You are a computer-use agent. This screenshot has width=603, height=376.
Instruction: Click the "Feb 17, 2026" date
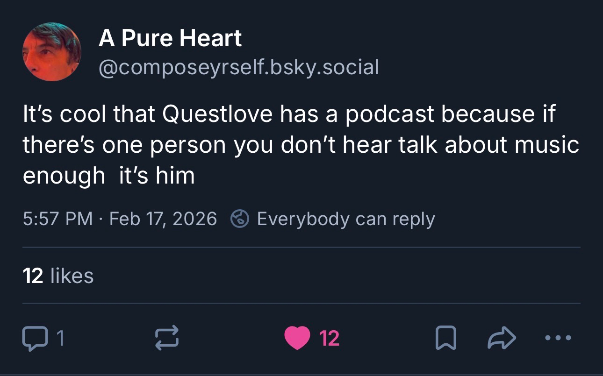163,219
